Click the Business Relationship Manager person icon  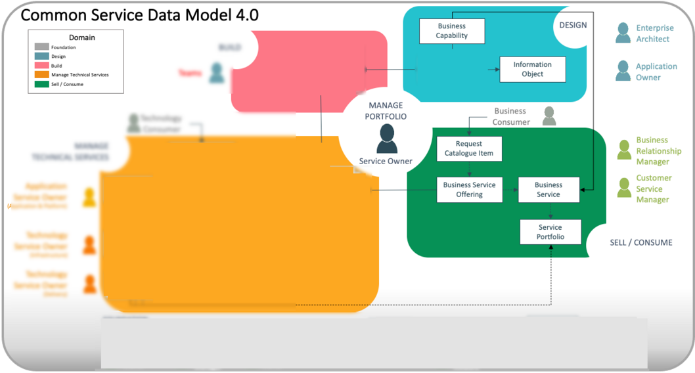624,150
